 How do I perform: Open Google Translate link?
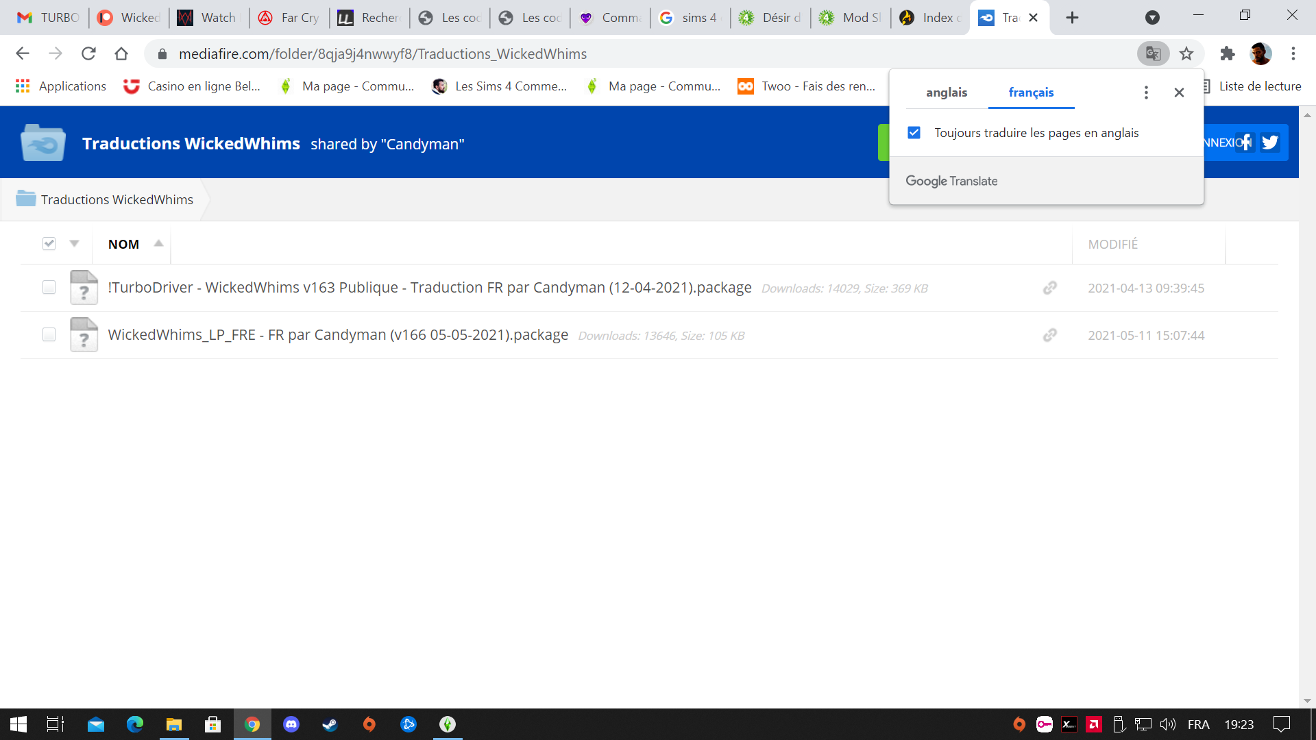pos(952,181)
